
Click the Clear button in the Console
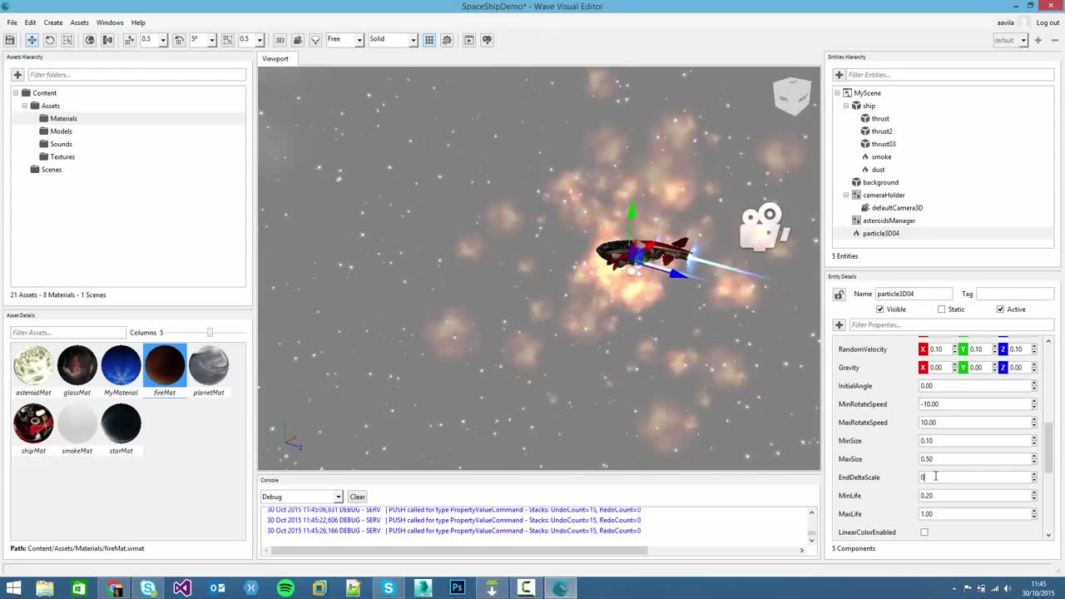coord(357,497)
